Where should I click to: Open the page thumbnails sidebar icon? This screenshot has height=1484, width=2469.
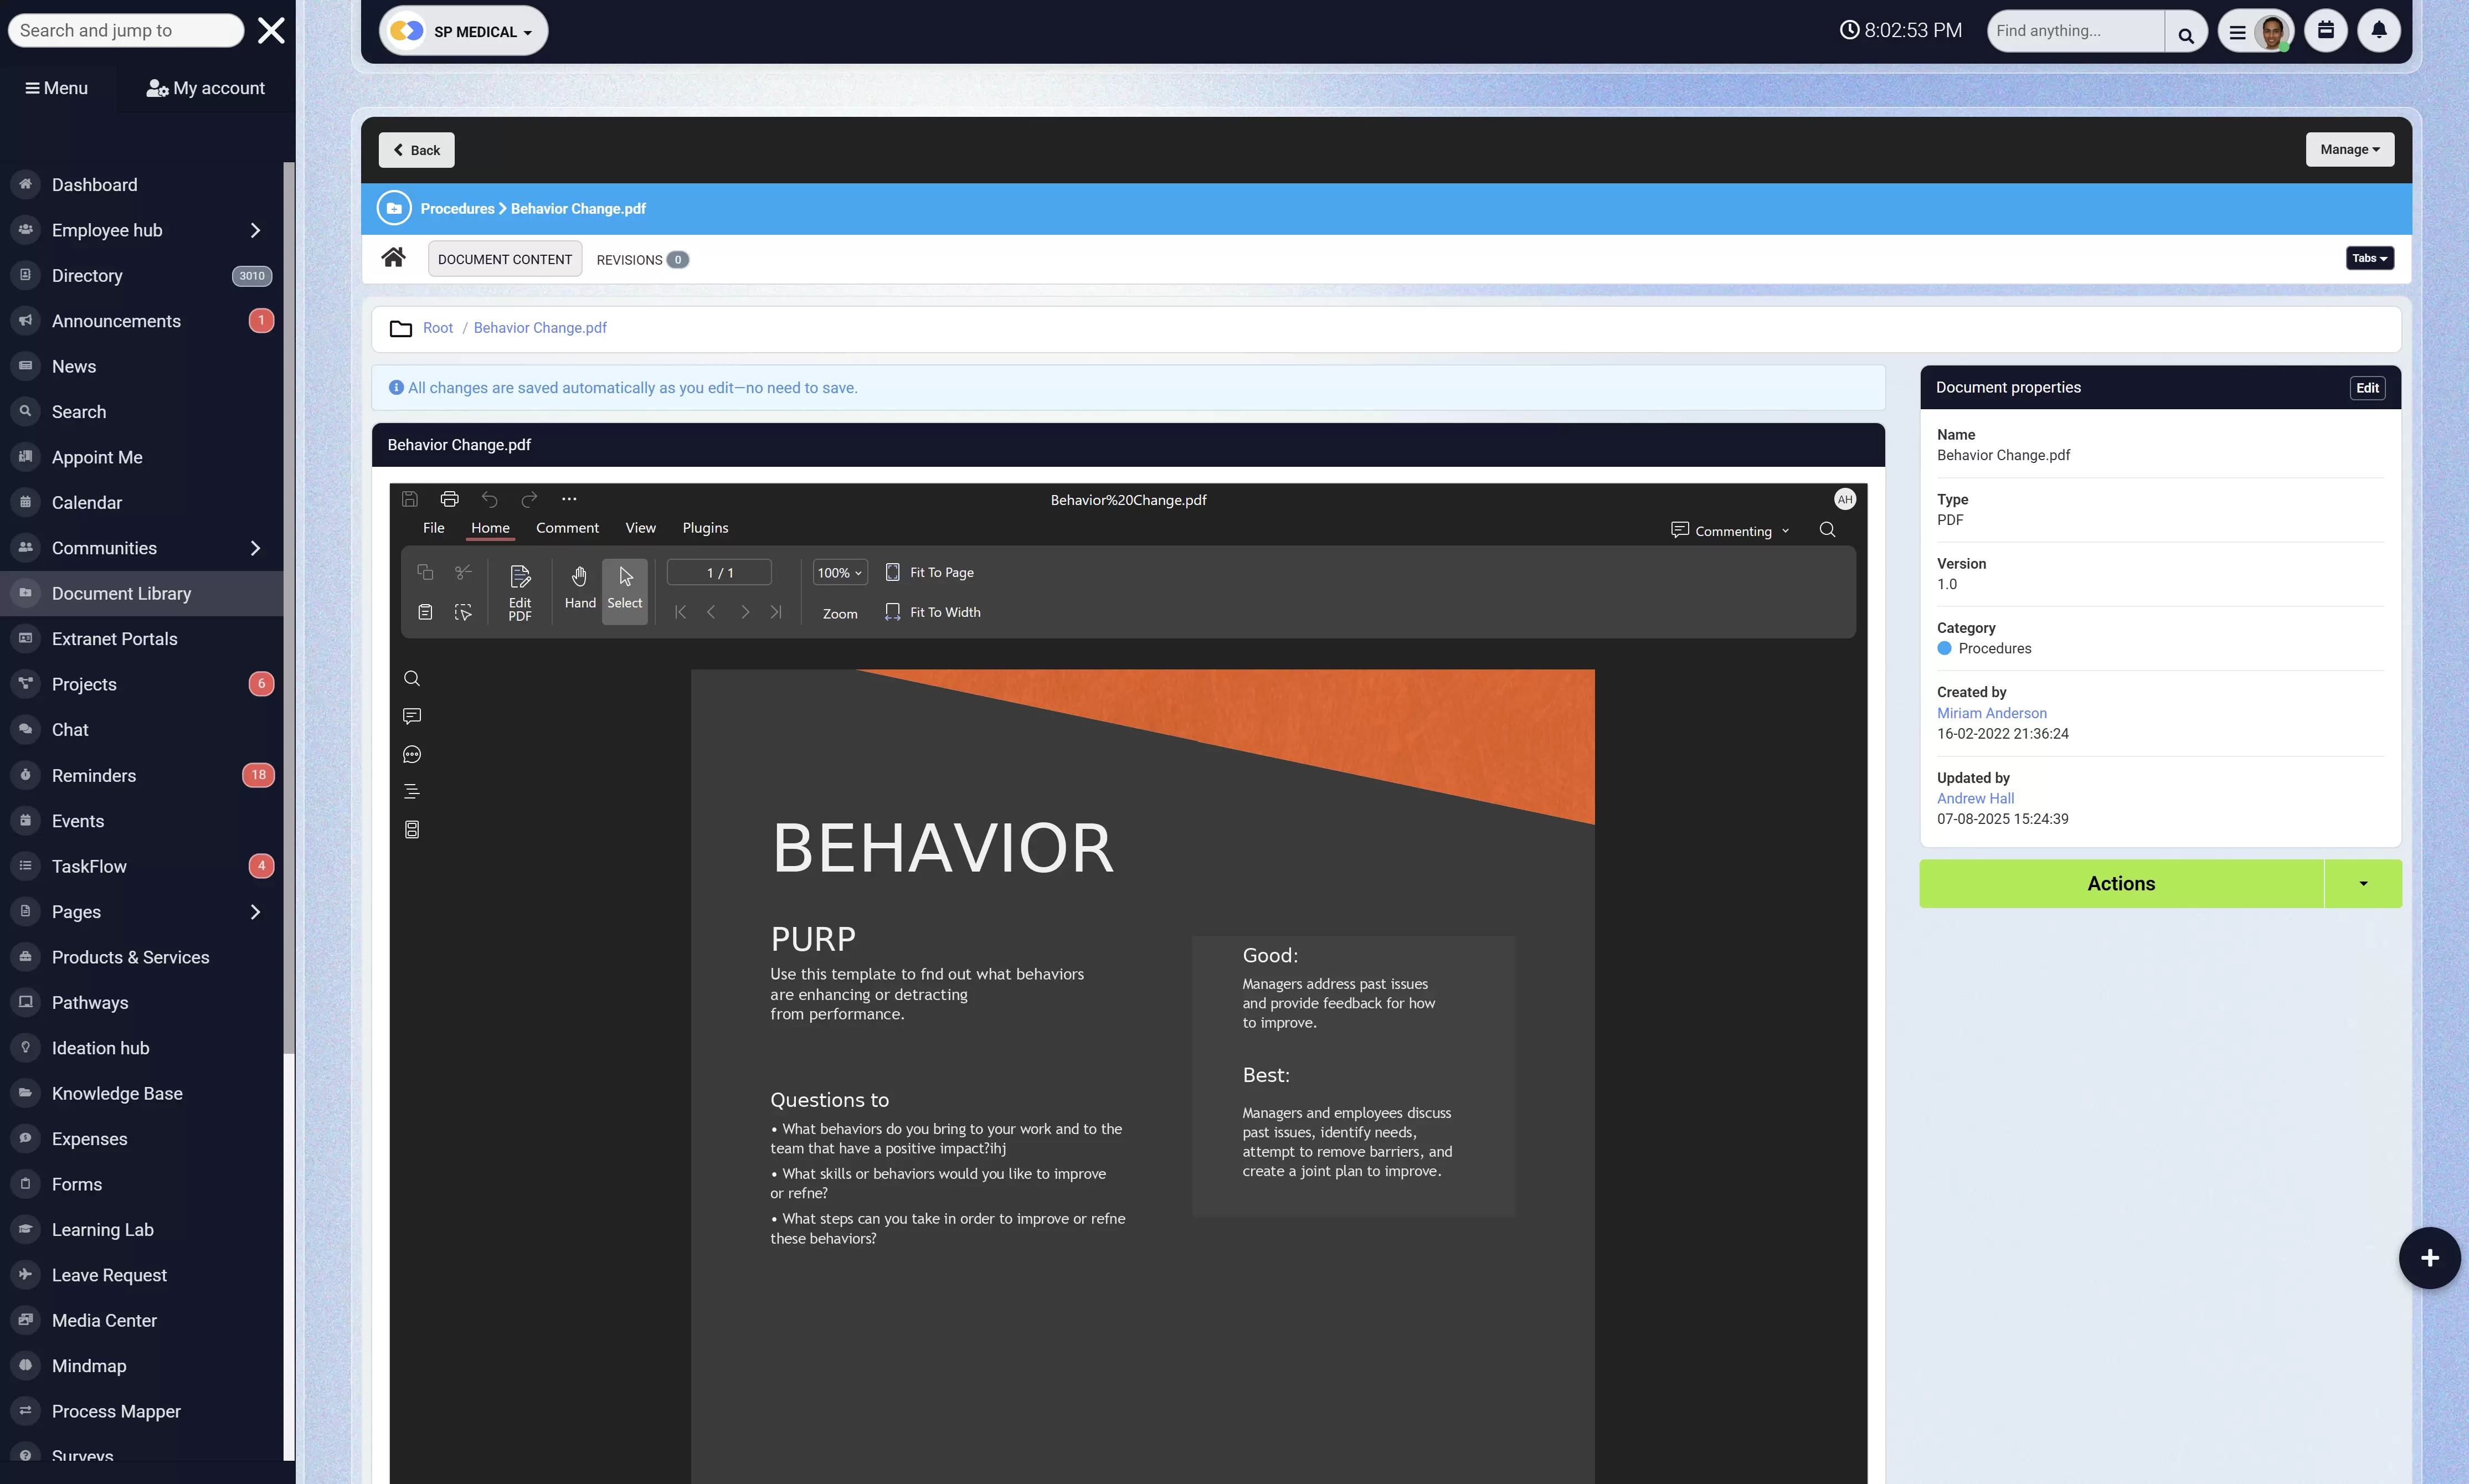(411, 829)
